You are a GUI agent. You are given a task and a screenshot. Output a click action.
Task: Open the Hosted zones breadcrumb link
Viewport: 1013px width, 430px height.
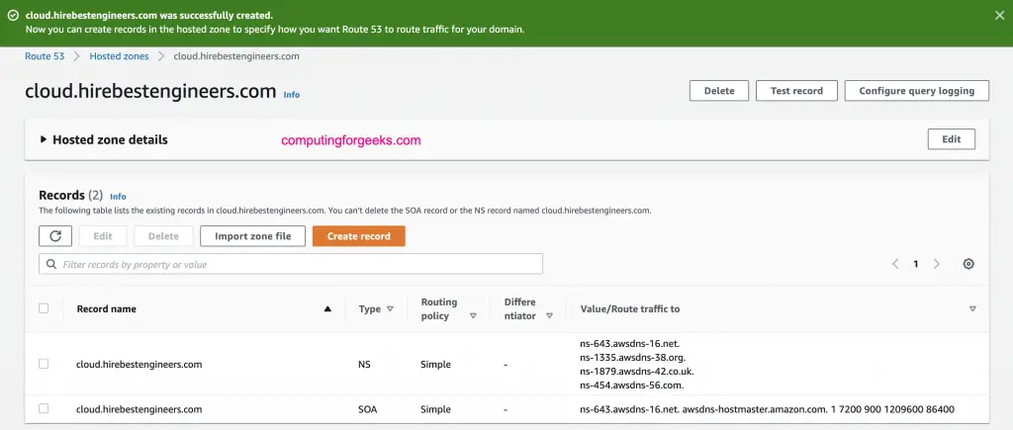pos(119,56)
